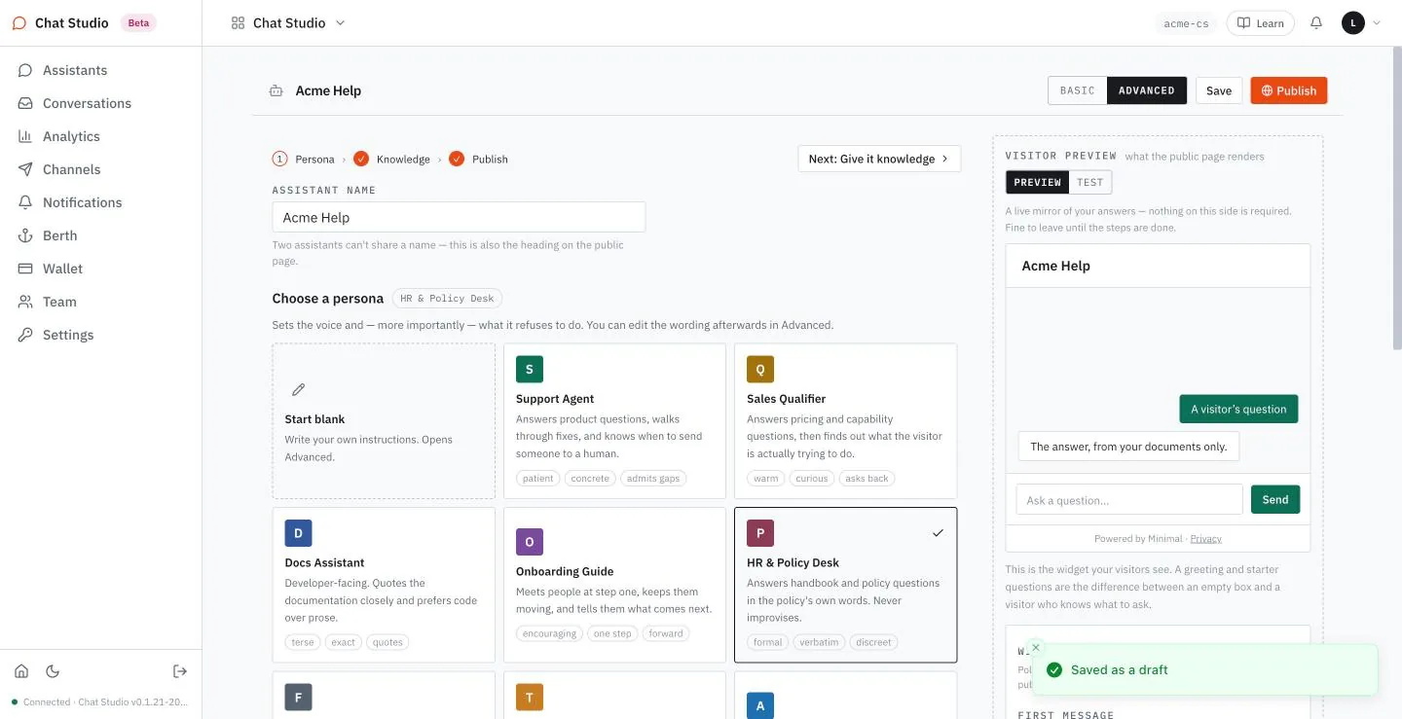Publish the assistant

(x=1289, y=90)
